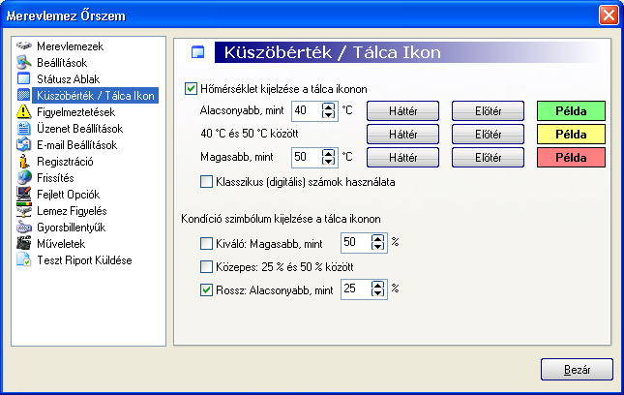The width and height of the screenshot is (624, 395).
Task: Click the mail icon beside E-mail Beállítások
Action: tap(24, 144)
